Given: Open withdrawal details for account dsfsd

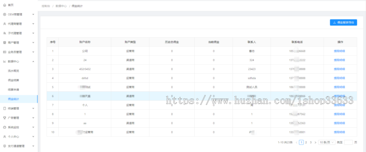Looking at the screenshot, I should pyautogui.click(x=340, y=78).
